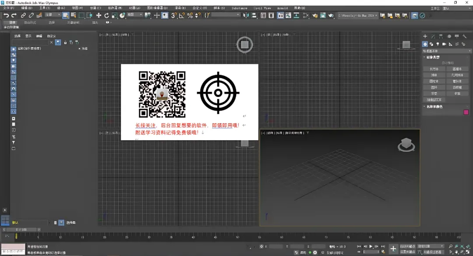Viewport: 473px width, 256px height.
Task: Open the Civil View menu
Action: 262,8
